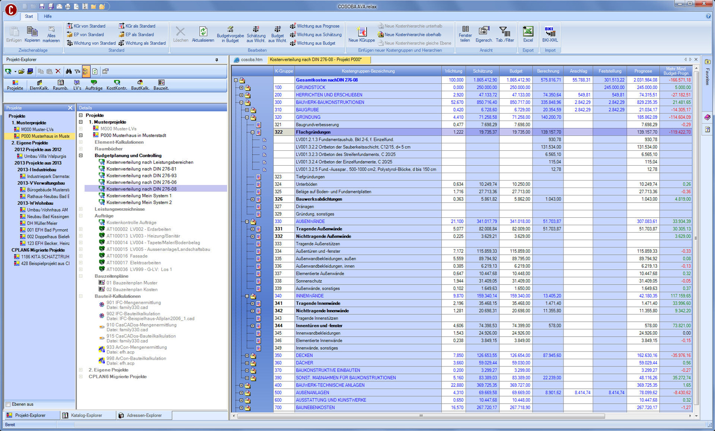This screenshot has height=431, width=715.
Task: Select Kostenverteilung nach DIN 276-93
Action: coord(141,176)
